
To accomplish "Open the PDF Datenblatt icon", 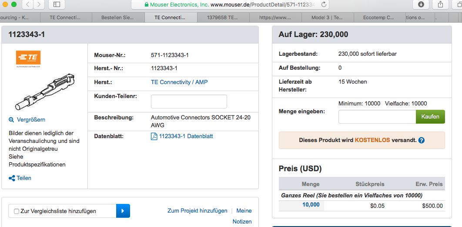I will [154, 136].
